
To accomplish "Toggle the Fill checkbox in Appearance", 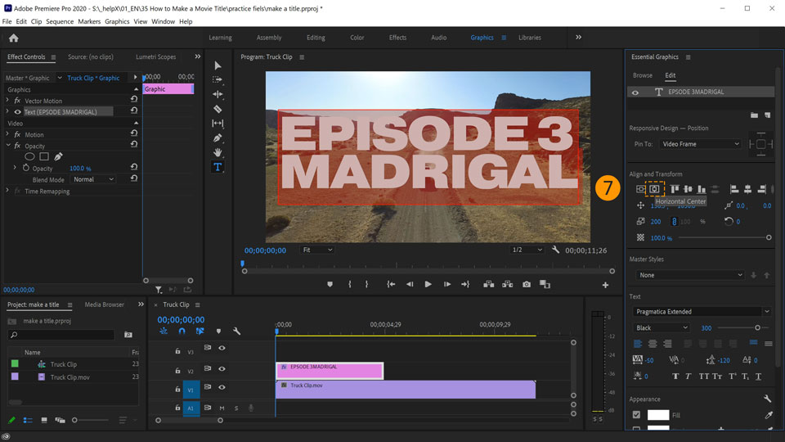I will (x=636, y=416).
